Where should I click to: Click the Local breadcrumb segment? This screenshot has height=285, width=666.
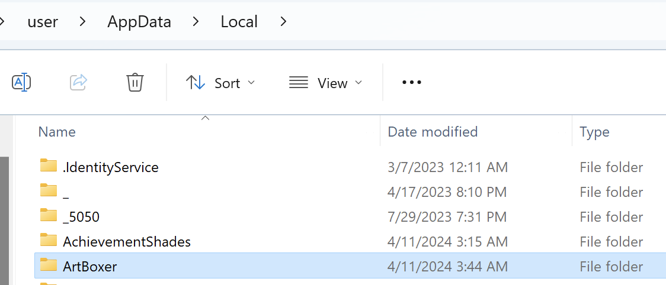(x=239, y=22)
